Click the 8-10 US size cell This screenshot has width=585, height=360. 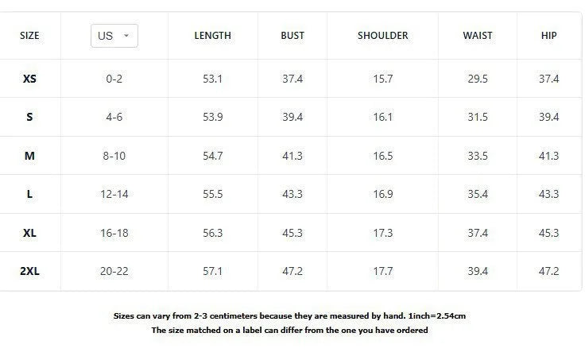pyautogui.click(x=114, y=156)
